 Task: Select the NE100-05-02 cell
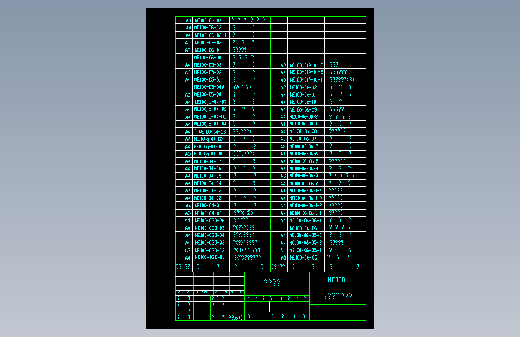tap(211, 72)
